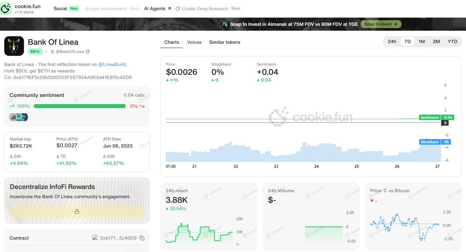Click the Price (ATH) $0.0027 value

(67, 146)
